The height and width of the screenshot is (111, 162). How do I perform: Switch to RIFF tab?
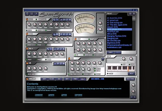coord(67,79)
